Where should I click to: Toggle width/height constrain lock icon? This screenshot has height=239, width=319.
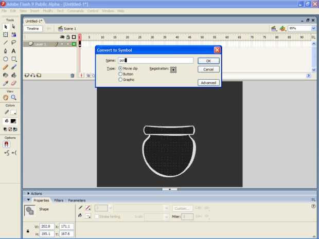[x=28, y=231]
